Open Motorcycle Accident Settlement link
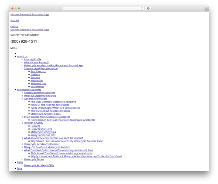Screen dimensions: 218x184 pyautogui.click(x=42, y=144)
